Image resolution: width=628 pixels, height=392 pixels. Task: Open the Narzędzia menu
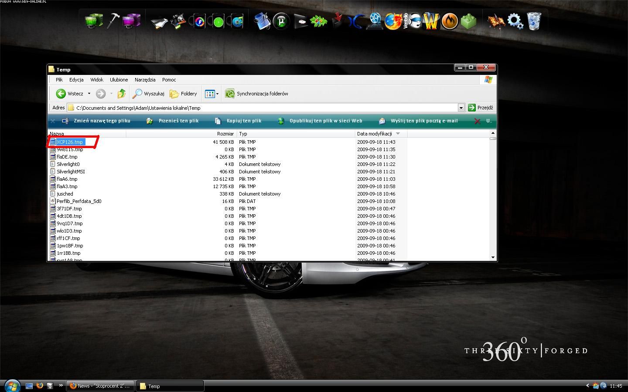tap(145, 80)
